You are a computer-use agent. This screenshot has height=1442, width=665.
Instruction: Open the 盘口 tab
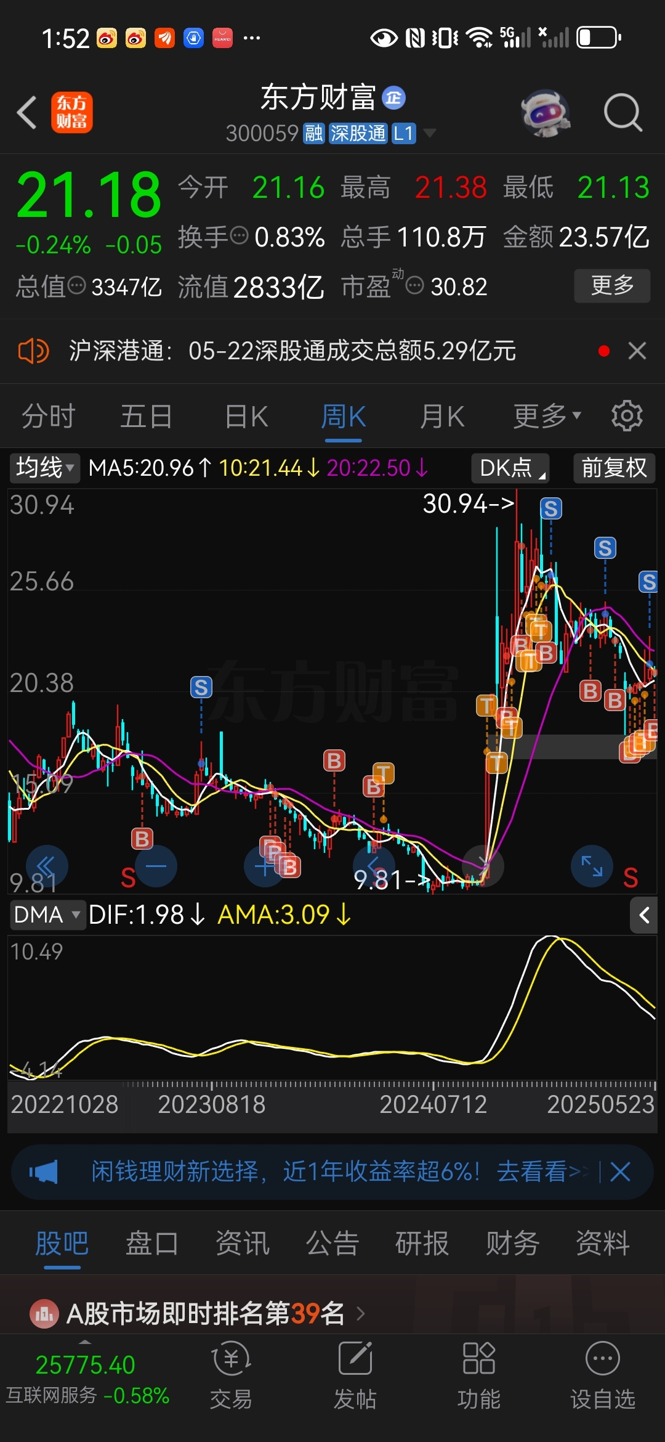pyautogui.click(x=152, y=1243)
